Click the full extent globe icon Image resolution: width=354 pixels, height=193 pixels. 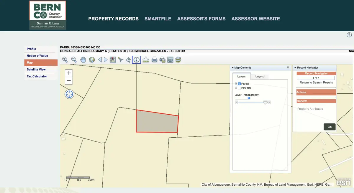click(x=92, y=60)
